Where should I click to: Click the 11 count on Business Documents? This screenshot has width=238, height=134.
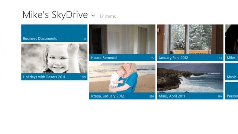point(85,39)
